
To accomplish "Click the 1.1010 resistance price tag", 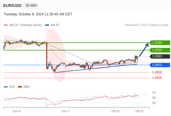I will point(160,50).
